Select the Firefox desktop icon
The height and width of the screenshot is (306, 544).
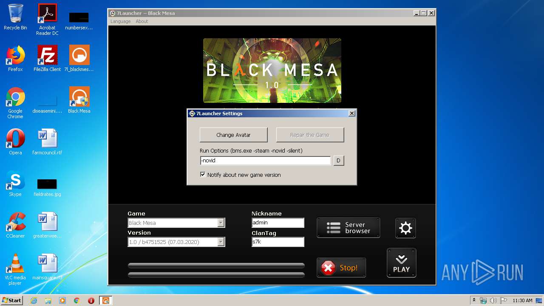15,59
